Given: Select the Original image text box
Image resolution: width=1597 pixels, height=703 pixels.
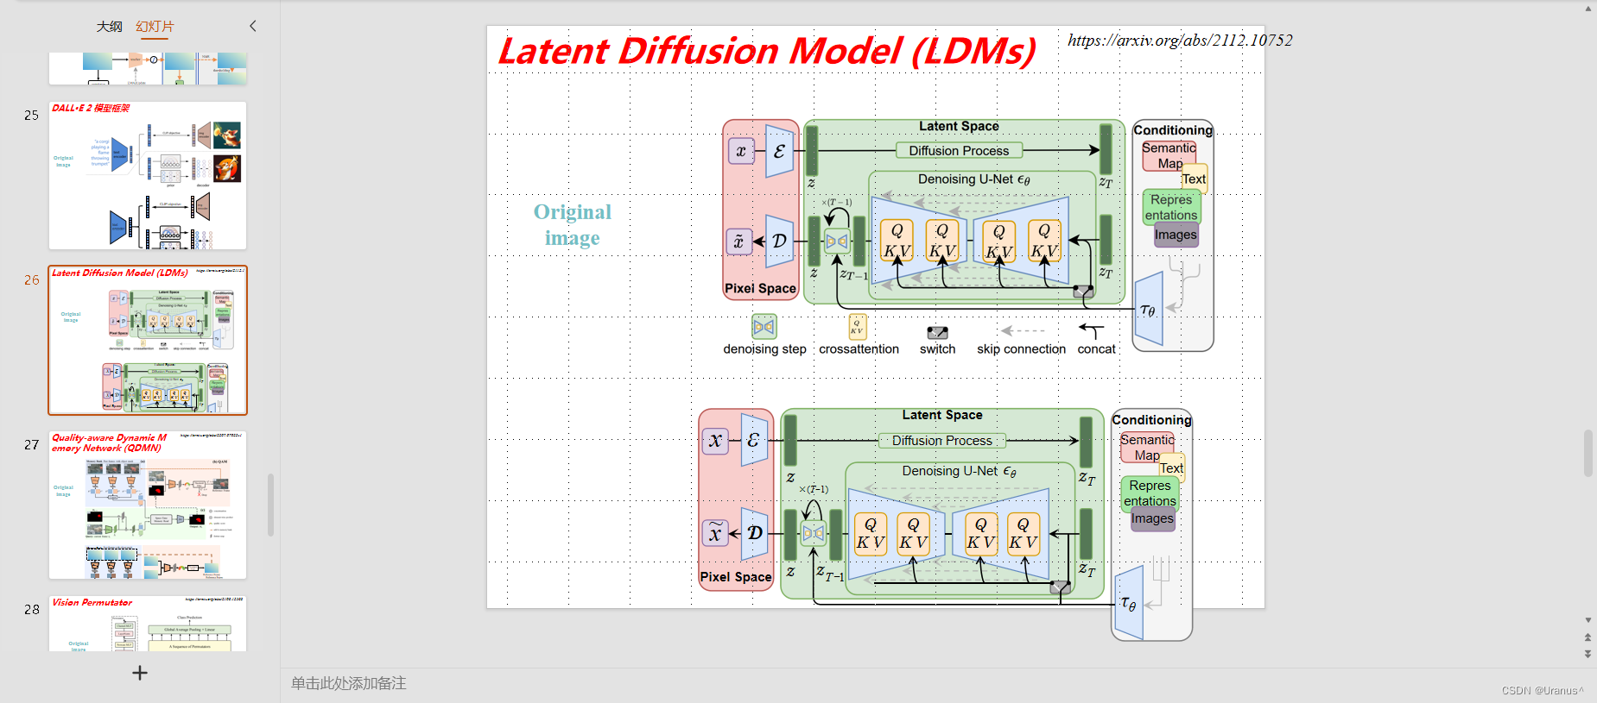Looking at the screenshot, I should [572, 224].
